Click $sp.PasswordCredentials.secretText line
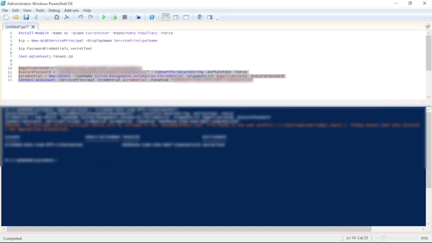The height and width of the screenshot is (243, 432). click(x=55, y=48)
